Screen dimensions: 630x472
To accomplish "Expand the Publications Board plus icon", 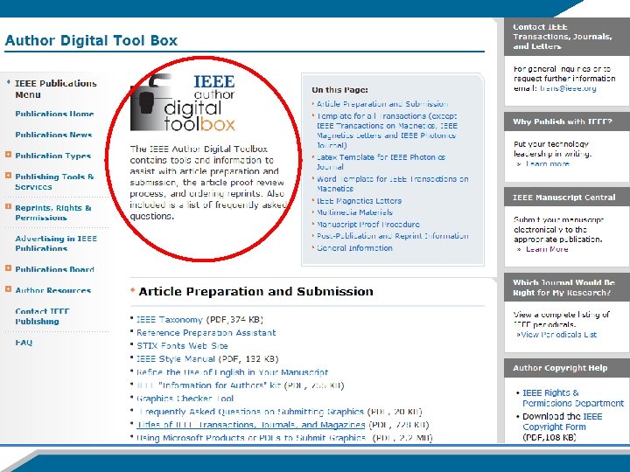I will click(8, 267).
